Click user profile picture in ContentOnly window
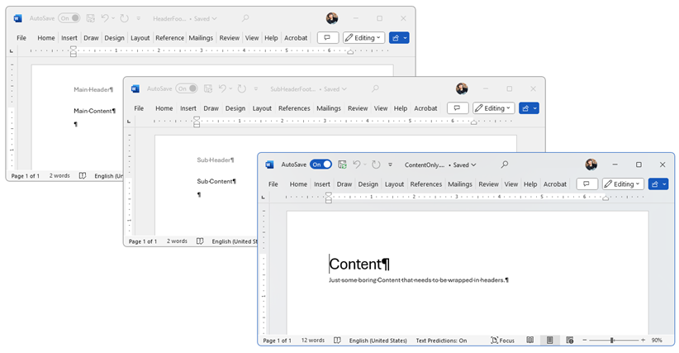Screen dimensions: 679x353 coord(591,165)
